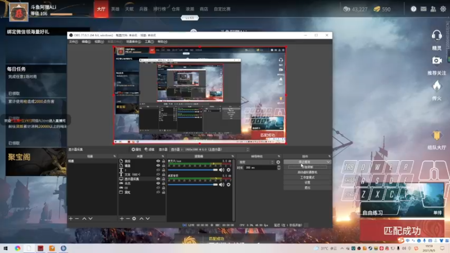Open the OBS 文件 menu
Screen dimensions: 450x253
[x=73, y=42]
